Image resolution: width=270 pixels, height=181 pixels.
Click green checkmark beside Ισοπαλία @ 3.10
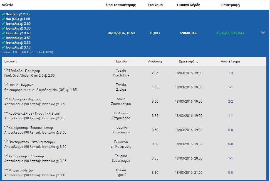(3, 47)
